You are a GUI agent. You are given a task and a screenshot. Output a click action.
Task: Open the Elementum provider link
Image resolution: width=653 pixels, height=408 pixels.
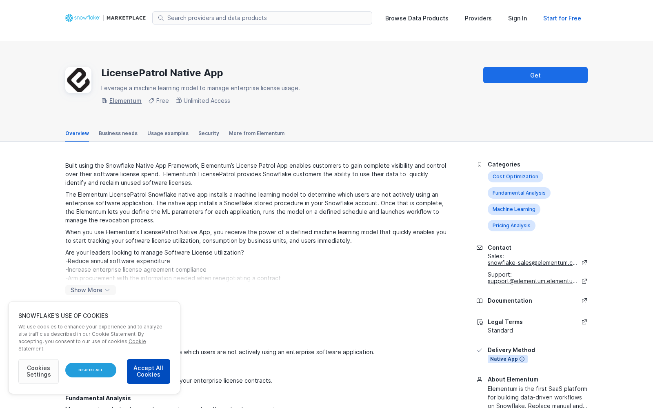125,101
